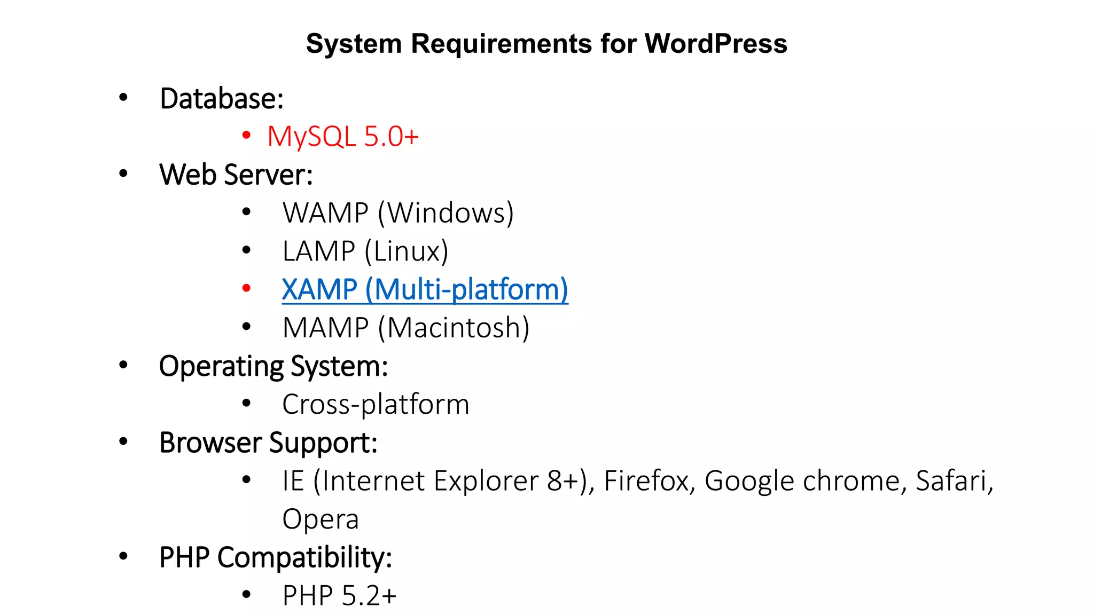Click the 'MAMP (Macintosh)' bullet
The height and width of the screenshot is (615, 1094).
[x=406, y=328]
